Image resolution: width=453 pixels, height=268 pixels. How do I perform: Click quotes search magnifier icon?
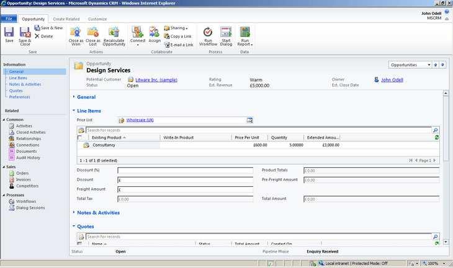coord(436,236)
